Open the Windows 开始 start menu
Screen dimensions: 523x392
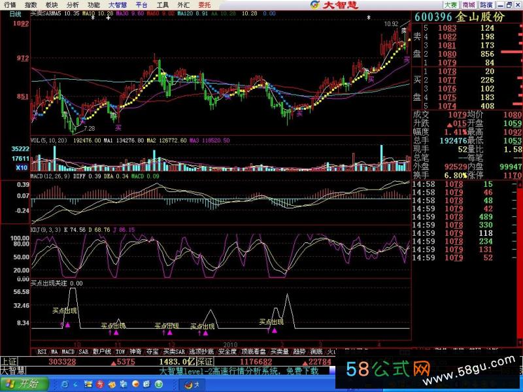tap(24, 384)
